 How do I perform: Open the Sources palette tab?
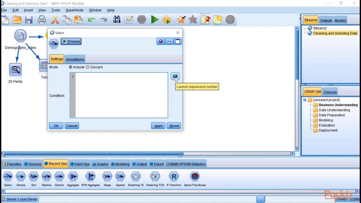tap(33, 164)
